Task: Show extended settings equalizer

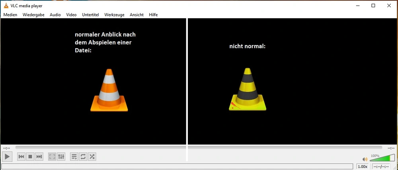Action: pyautogui.click(x=61, y=156)
